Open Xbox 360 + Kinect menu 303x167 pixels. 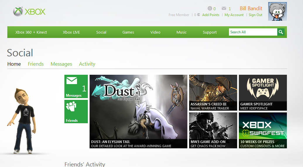pos(31,32)
